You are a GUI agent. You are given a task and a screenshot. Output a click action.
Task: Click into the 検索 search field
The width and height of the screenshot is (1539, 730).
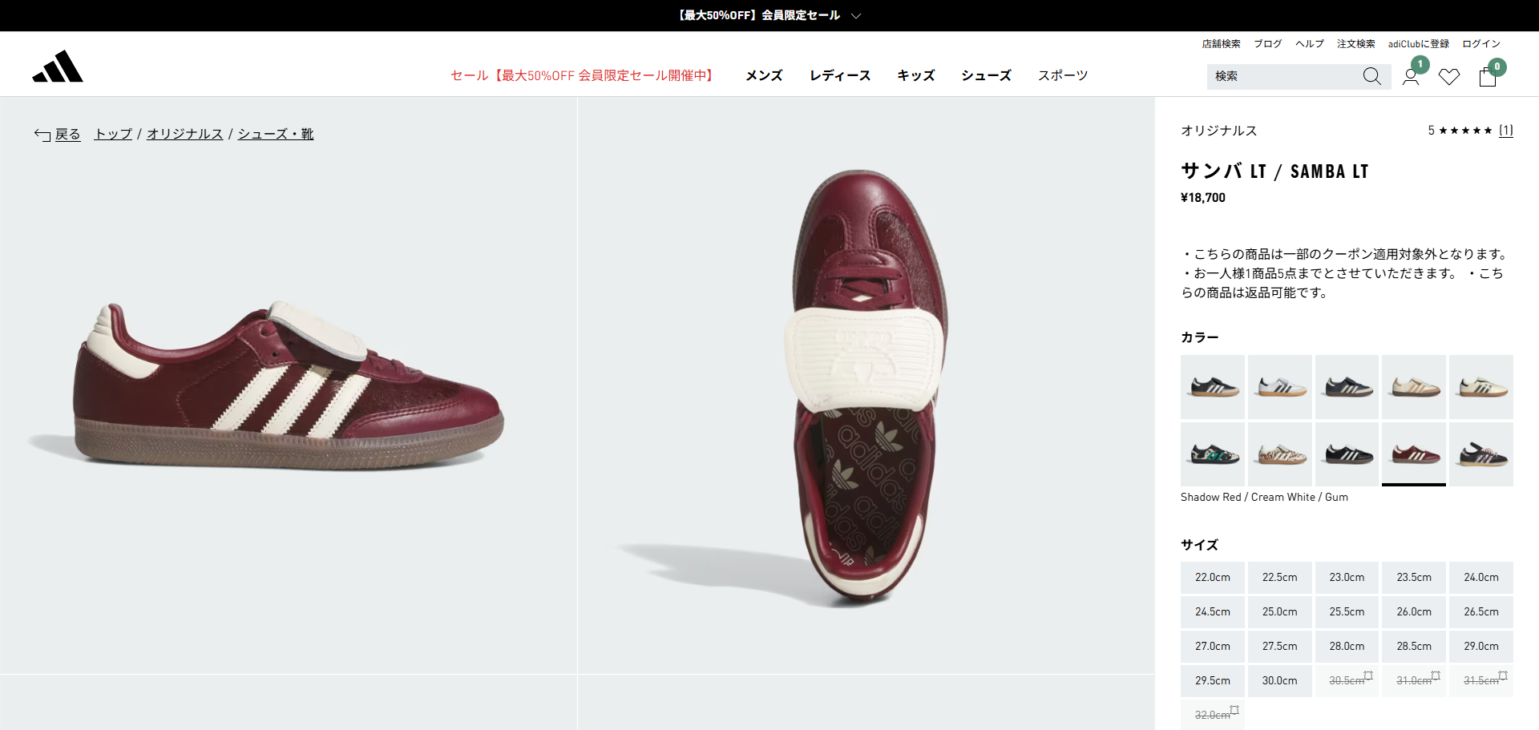pos(1282,76)
